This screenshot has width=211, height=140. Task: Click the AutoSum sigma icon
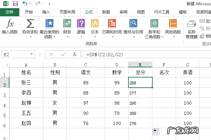pos(30,23)
